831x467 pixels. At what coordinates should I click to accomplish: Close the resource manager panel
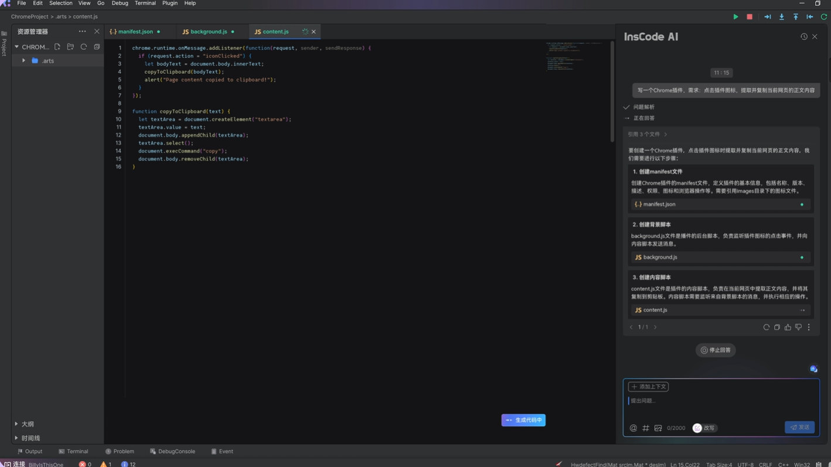(97, 32)
